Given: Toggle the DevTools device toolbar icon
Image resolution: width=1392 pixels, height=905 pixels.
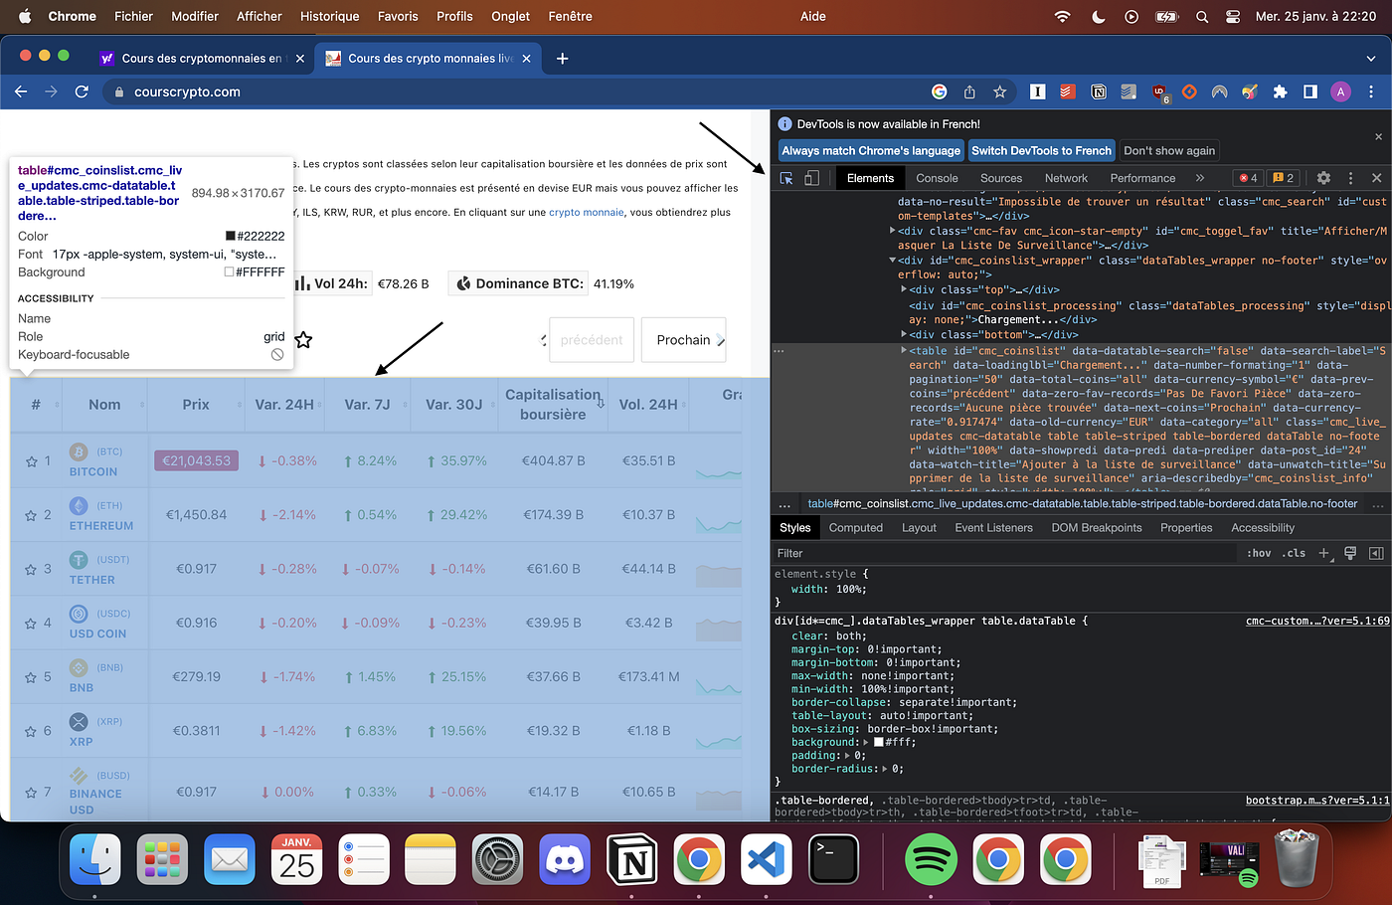Looking at the screenshot, I should point(811,178).
